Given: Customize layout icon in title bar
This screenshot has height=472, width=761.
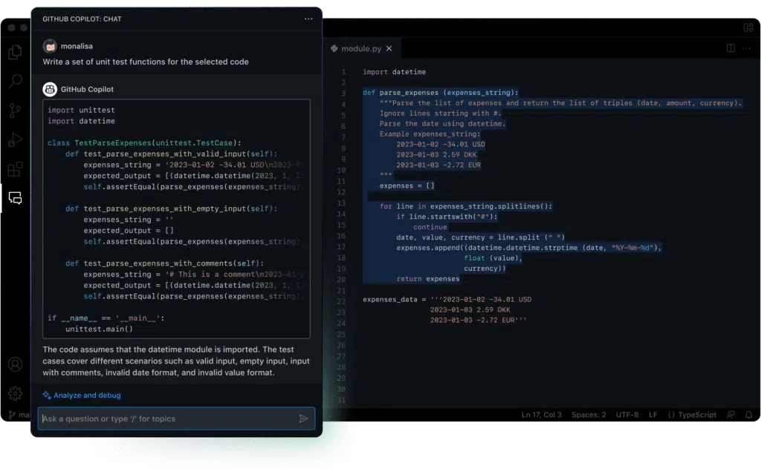Looking at the screenshot, I should pos(748,27).
